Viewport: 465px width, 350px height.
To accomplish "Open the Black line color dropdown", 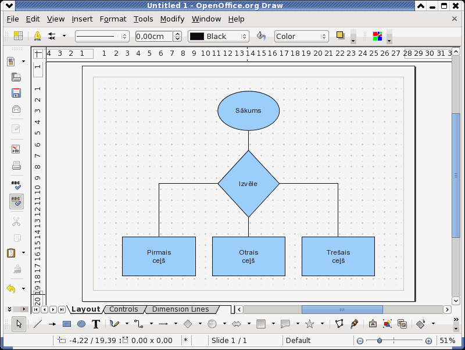I will coord(219,36).
